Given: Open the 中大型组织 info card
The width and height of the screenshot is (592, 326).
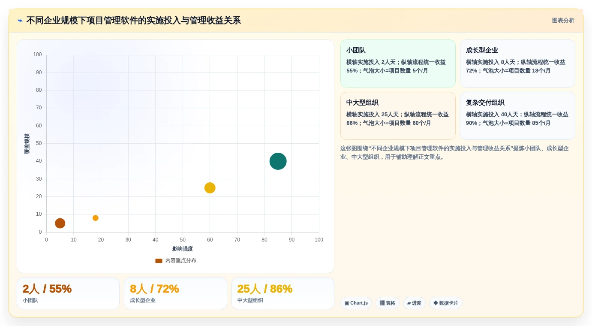Looking at the screenshot, I should (398, 116).
